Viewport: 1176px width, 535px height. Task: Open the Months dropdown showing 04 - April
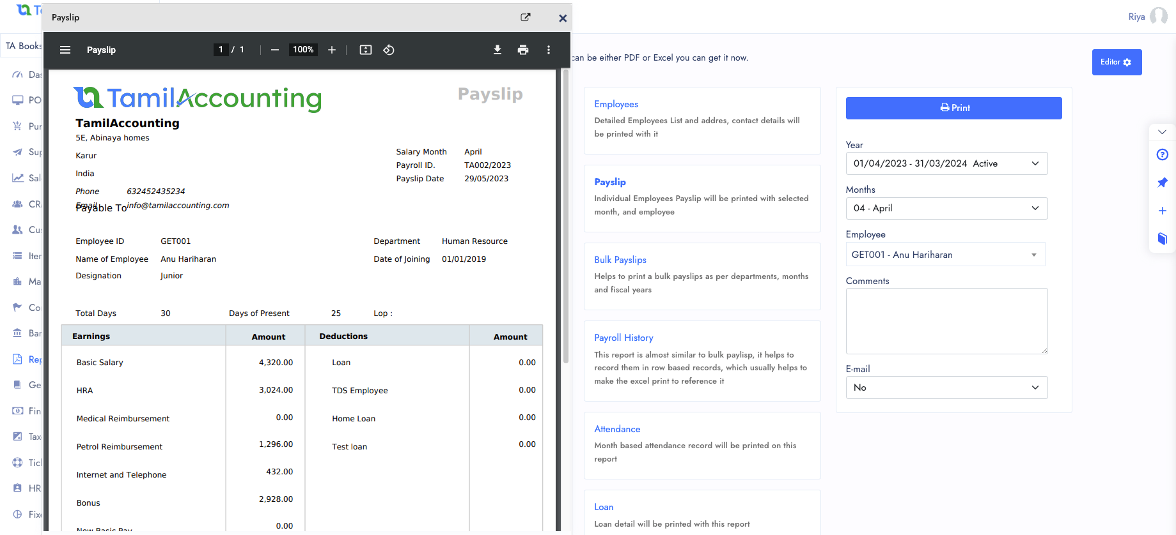946,208
